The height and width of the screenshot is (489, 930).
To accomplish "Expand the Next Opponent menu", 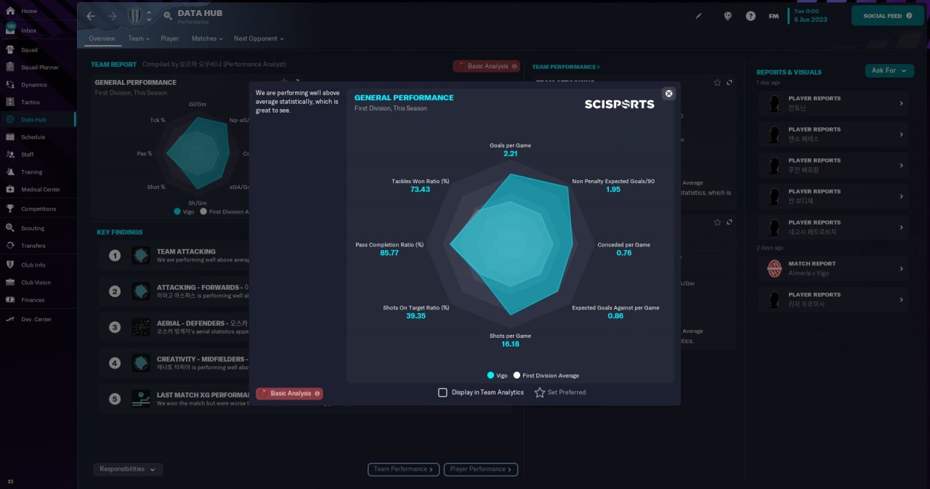I will tap(259, 39).
